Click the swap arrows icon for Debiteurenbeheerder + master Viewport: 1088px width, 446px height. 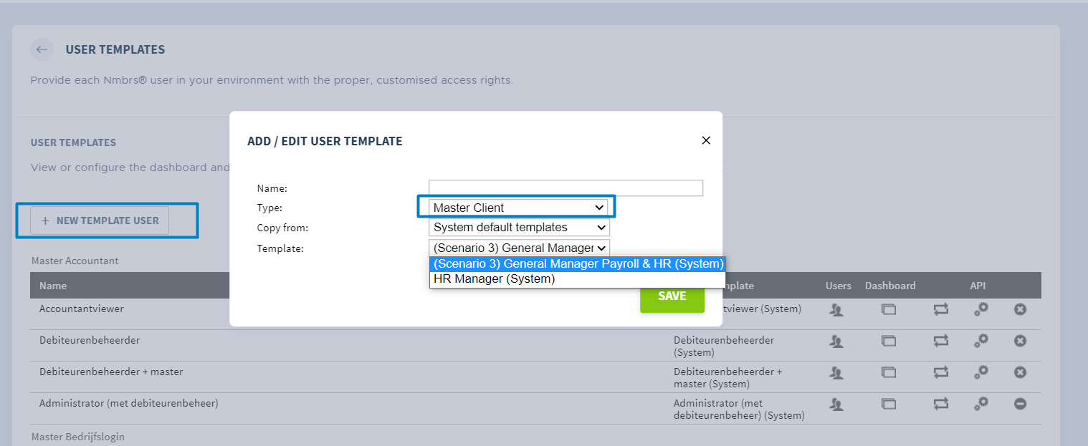(x=941, y=372)
